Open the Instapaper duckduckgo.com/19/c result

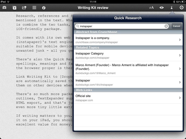click(x=128, y=82)
